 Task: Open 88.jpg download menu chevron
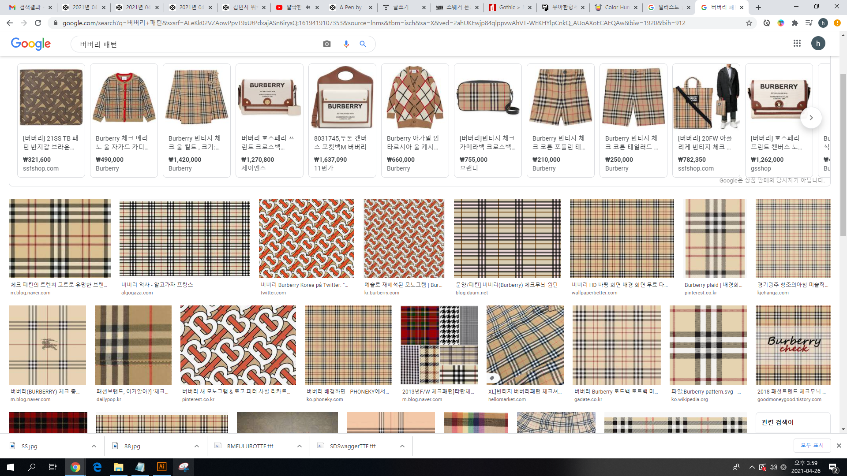[x=197, y=446]
